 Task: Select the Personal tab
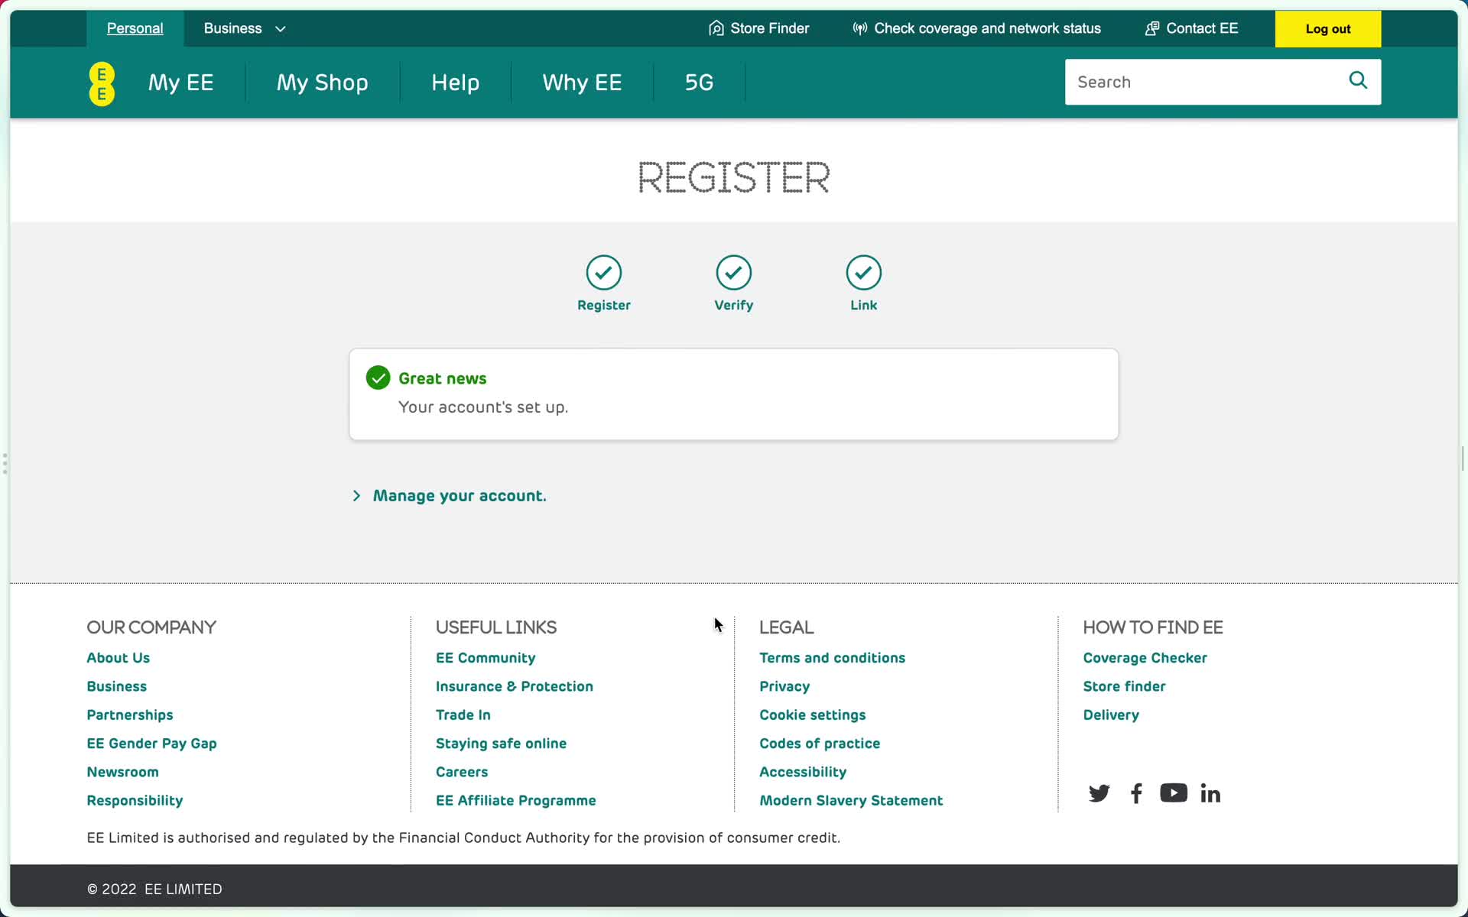(x=135, y=28)
